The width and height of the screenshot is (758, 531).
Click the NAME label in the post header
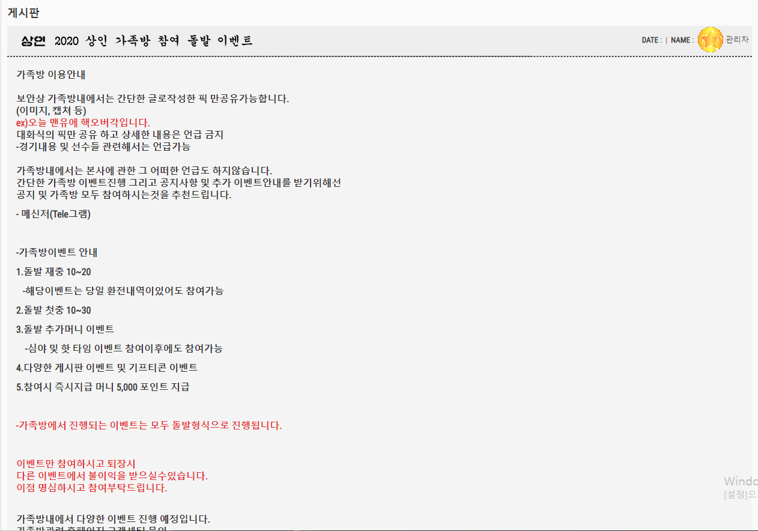[681, 40]
